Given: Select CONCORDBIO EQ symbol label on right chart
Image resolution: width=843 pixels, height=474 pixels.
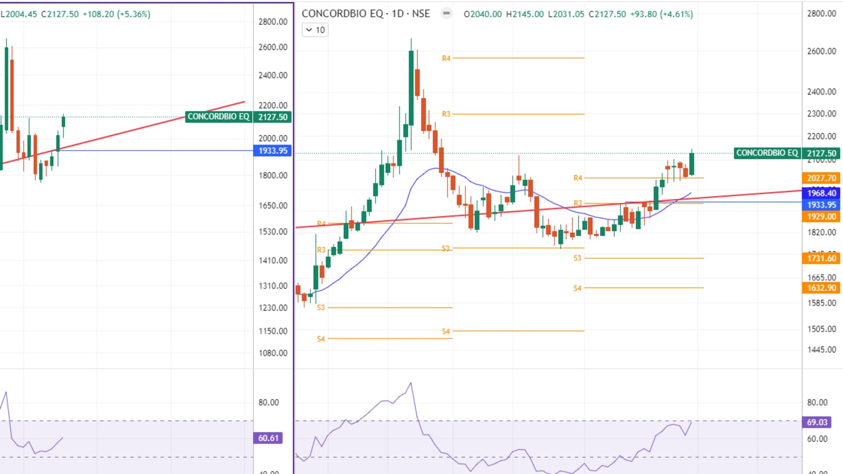Looking at the screenshot, I should [x=767, y=153].
